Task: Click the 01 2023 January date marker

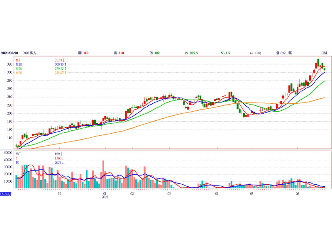Action: (x=105, y=195)
